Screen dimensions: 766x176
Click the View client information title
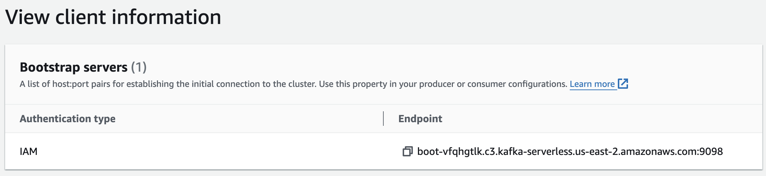[113, 17]
